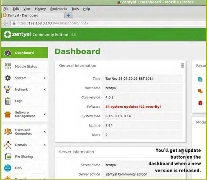Viewport: 207px width, 180px height.
Task: Click the General Information widget title
Action: [x=78, y=65]
